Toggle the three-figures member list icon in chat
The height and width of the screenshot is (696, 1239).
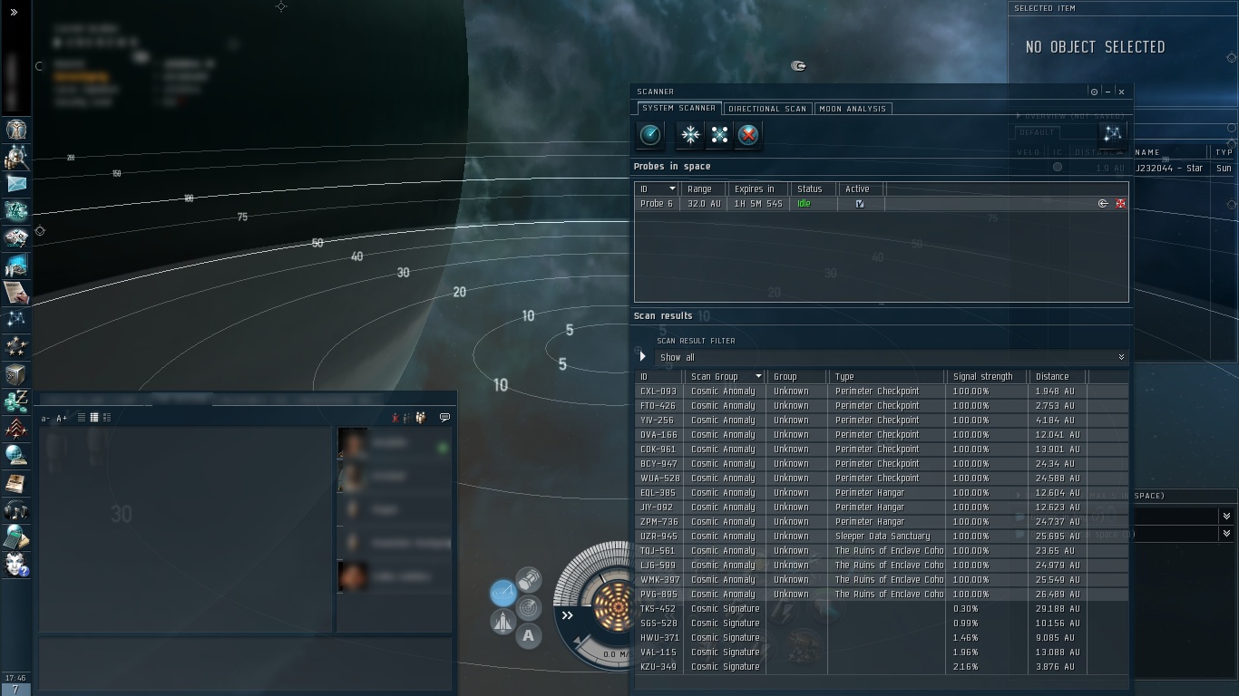[x=421, y=418]
